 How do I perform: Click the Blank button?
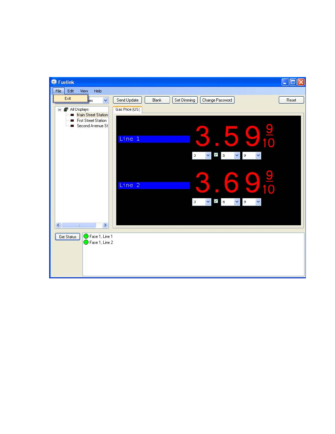157,100
